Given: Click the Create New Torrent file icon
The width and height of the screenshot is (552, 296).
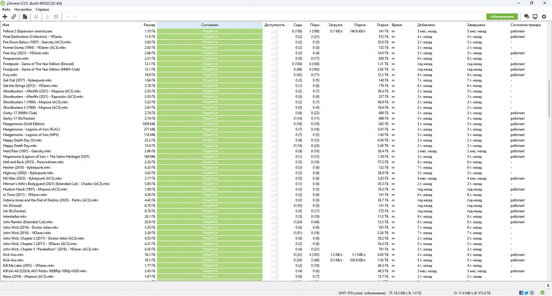Looking at the screenshot, I should pyautogui.click(x=25, y=17).
